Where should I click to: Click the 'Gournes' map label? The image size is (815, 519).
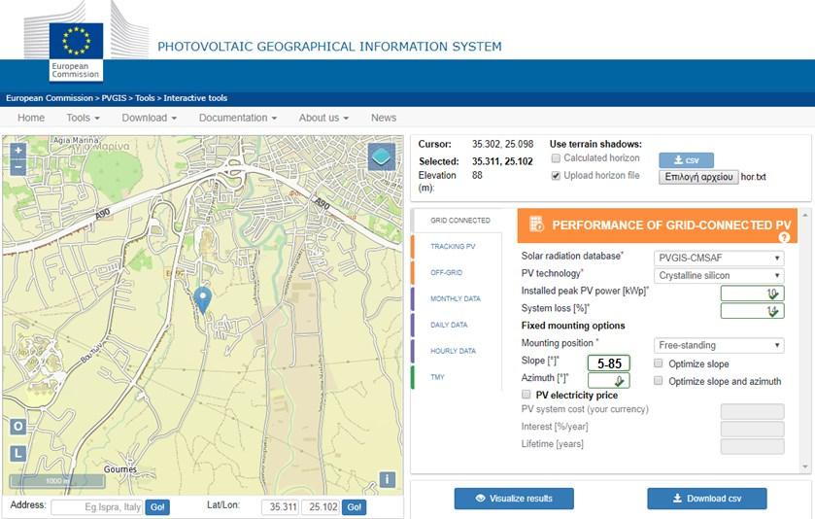120,469
